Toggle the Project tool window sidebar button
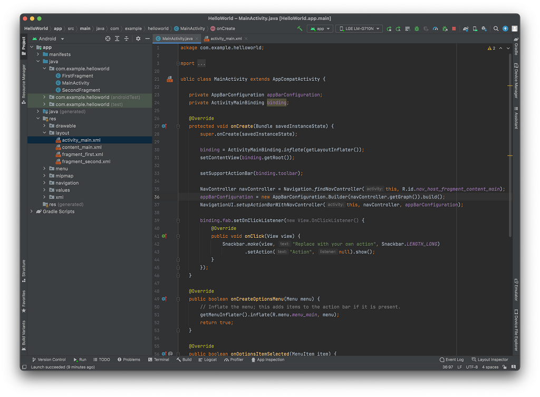Screen dimensions: 540x397 (x=23, y=44)
